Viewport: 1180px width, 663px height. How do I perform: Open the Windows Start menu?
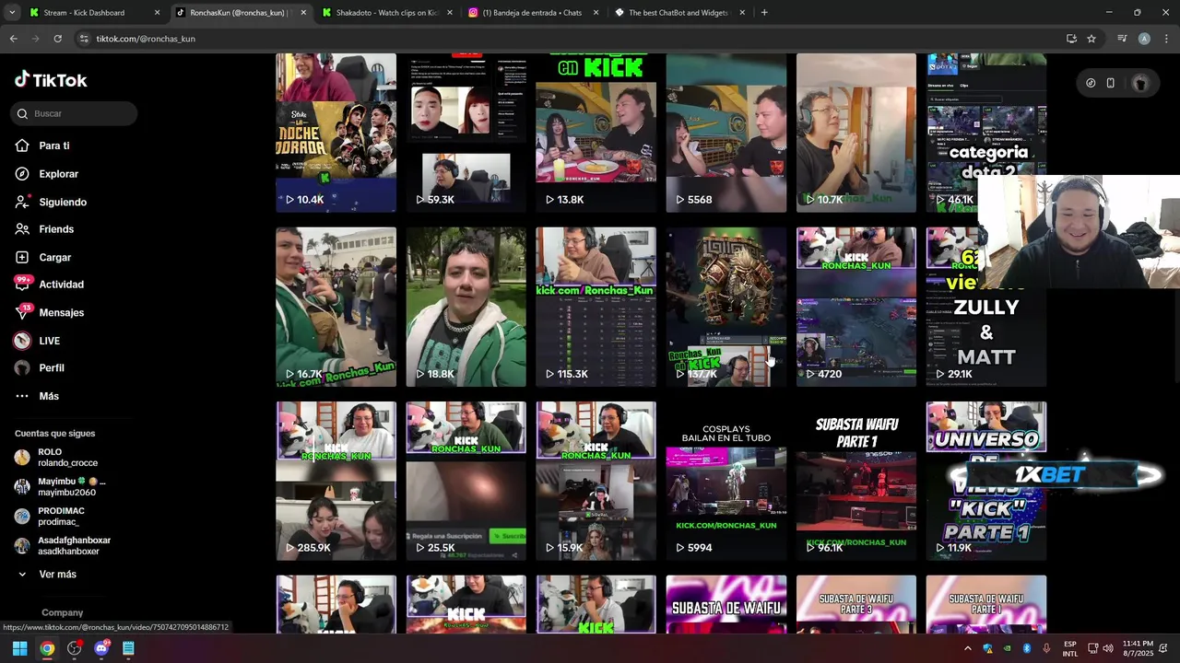(19, 648)
